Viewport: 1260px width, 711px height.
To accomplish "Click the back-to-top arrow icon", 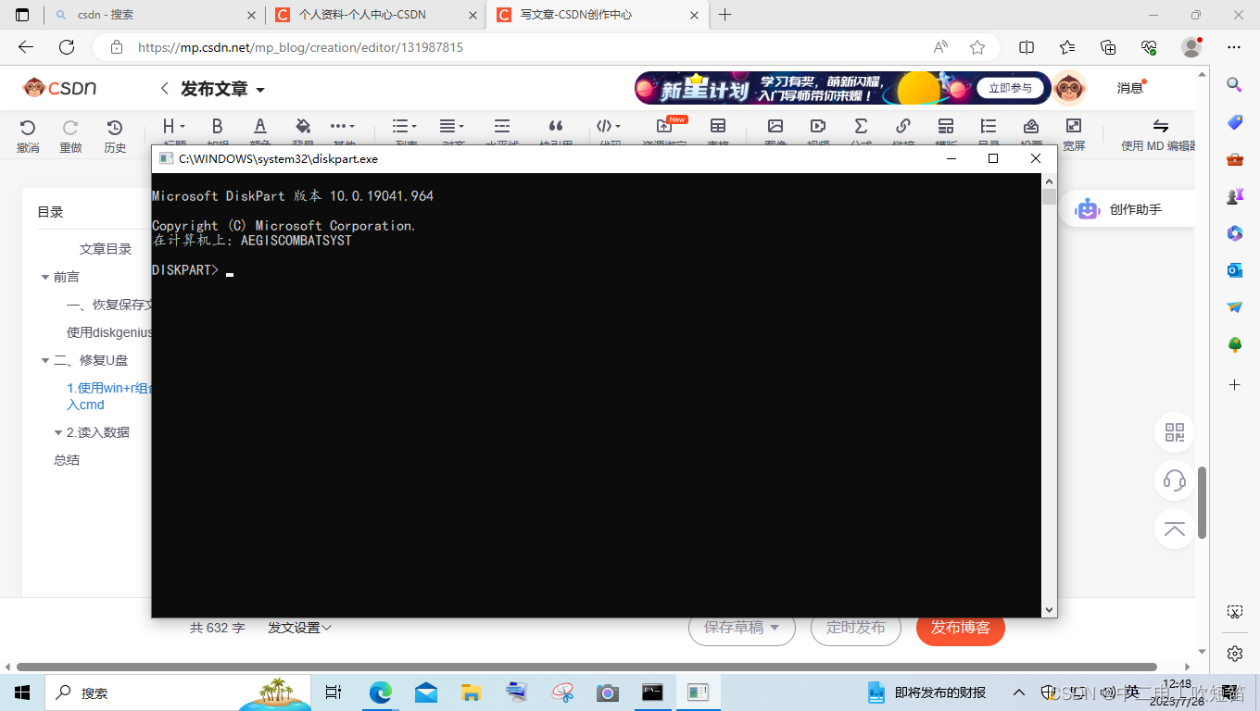I will click(1175, 530).
